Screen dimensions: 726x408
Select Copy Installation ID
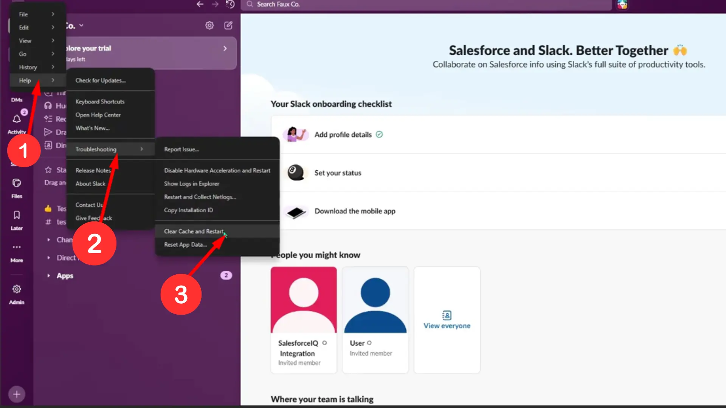pos(217,210)
